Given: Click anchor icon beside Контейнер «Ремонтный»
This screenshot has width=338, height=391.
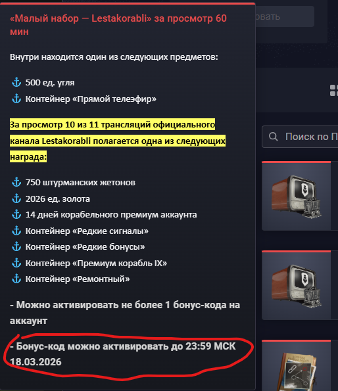Looking at the screenshot, I should [16, 279].
